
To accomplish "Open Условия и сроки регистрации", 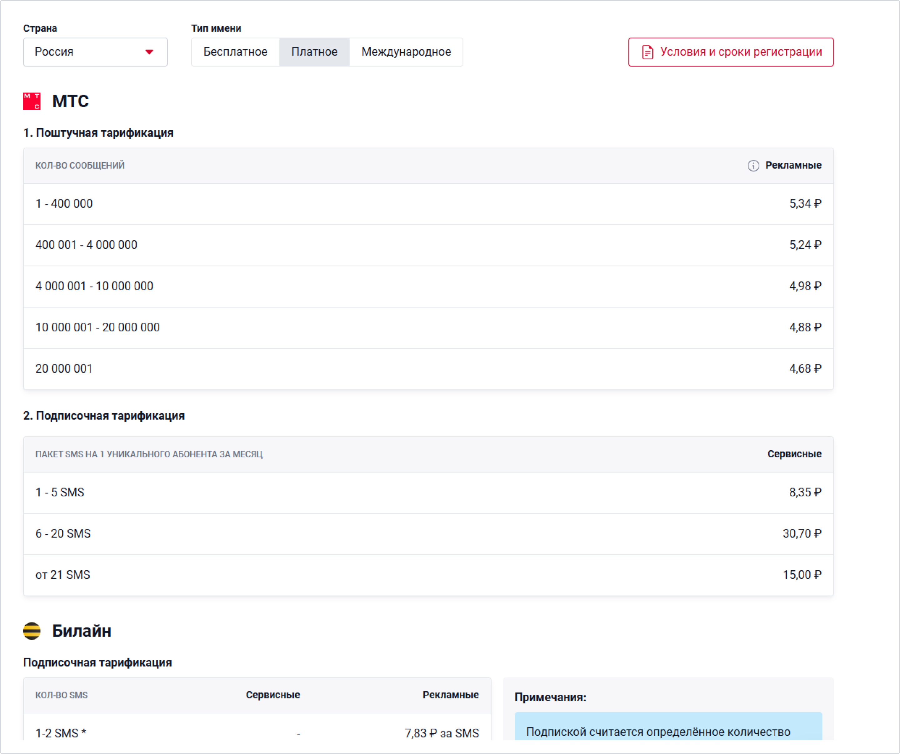I will click(731, 52).
